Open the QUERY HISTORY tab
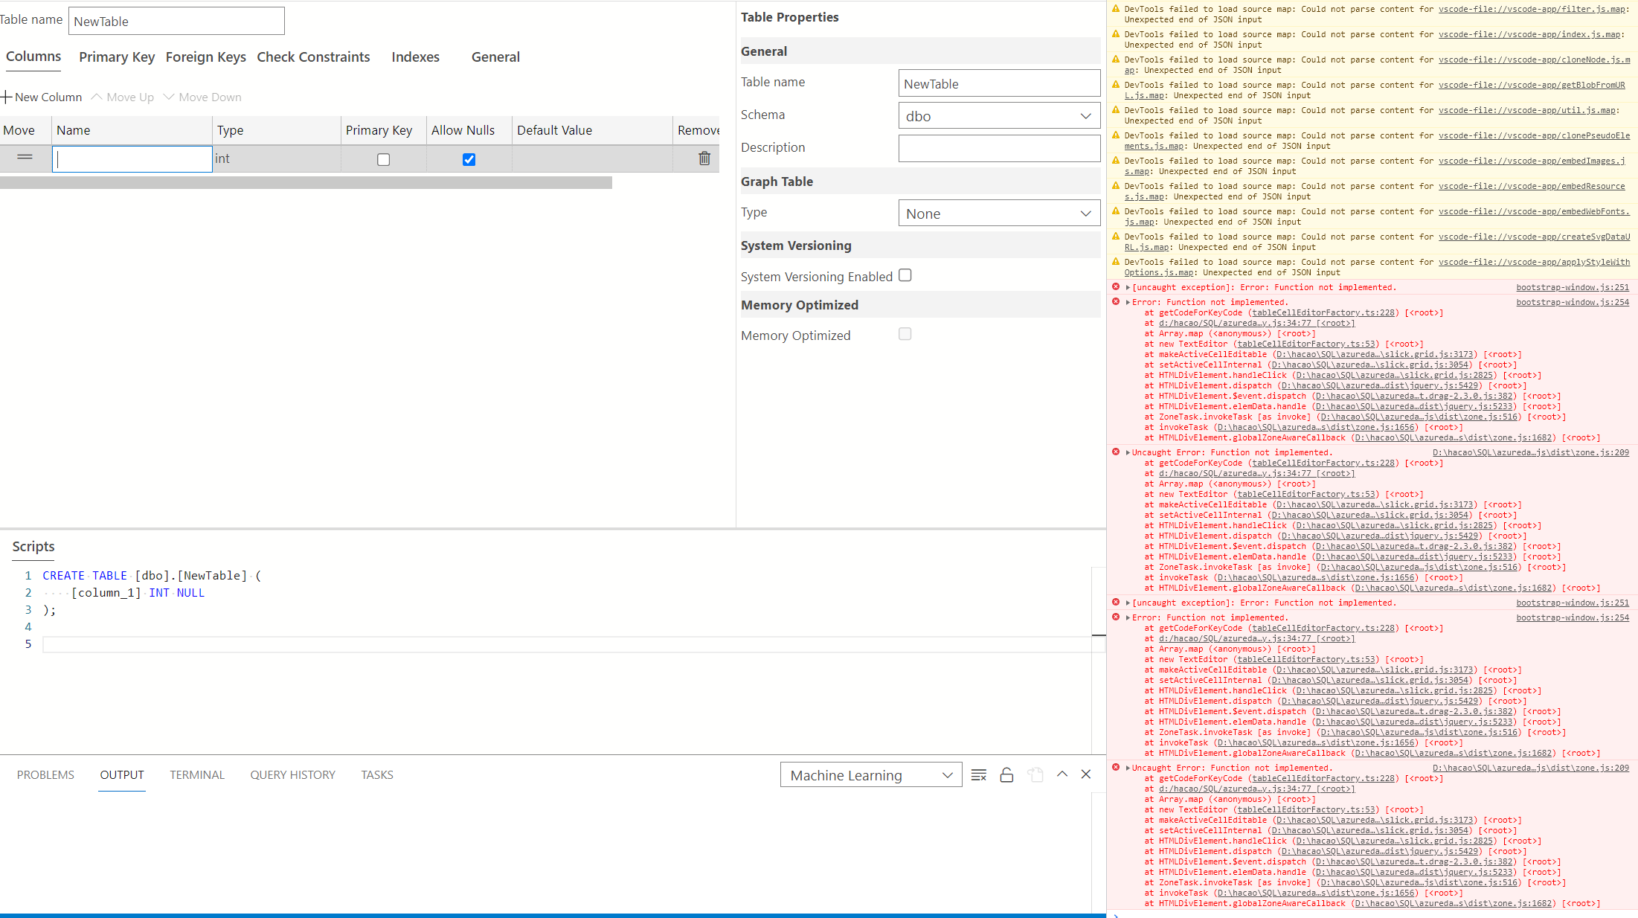 tap(292, 774)
